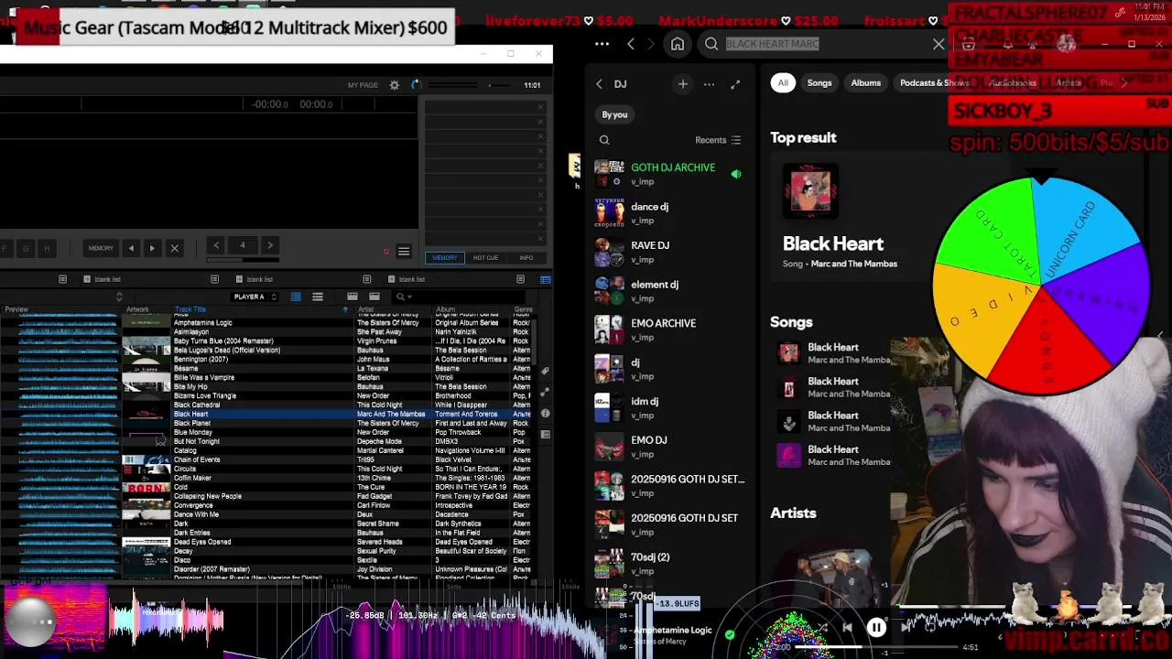This screenshot has width=1172, height=659.
Task: Switch browser to wide-row list view icon
Action: coord(318,297)
